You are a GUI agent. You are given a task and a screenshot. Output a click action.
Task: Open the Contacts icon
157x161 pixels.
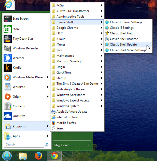[8, 106]
